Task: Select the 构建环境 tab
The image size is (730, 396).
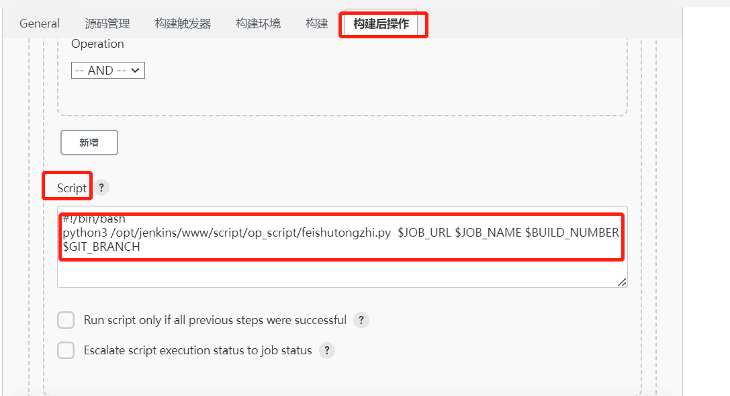Action: click(x=258, y=24)
